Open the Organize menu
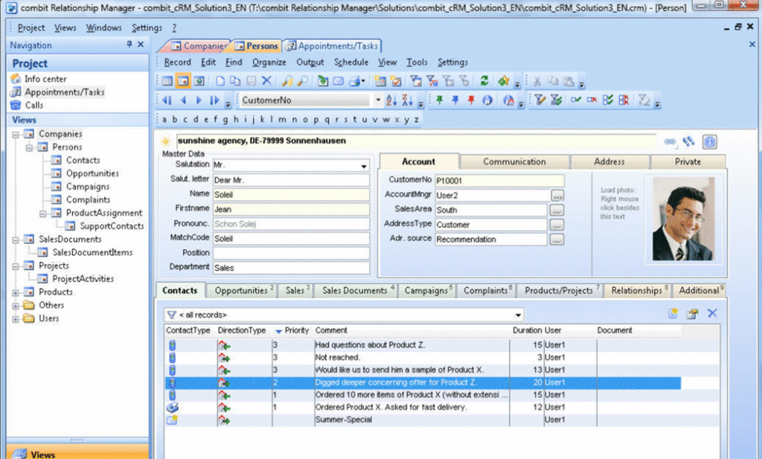This screenshot has height=459, width=762. click(x=269, y=62)
